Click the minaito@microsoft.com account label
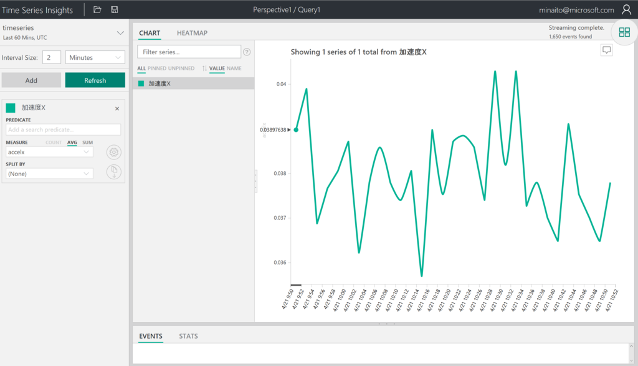Screen dimensions: 638x366 pos(576,10)
